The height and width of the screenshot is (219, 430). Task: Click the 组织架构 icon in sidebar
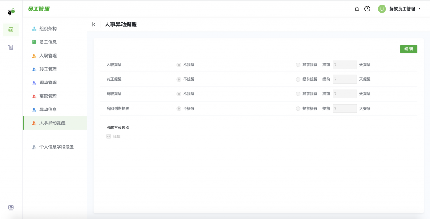click(x=34, y=29)
